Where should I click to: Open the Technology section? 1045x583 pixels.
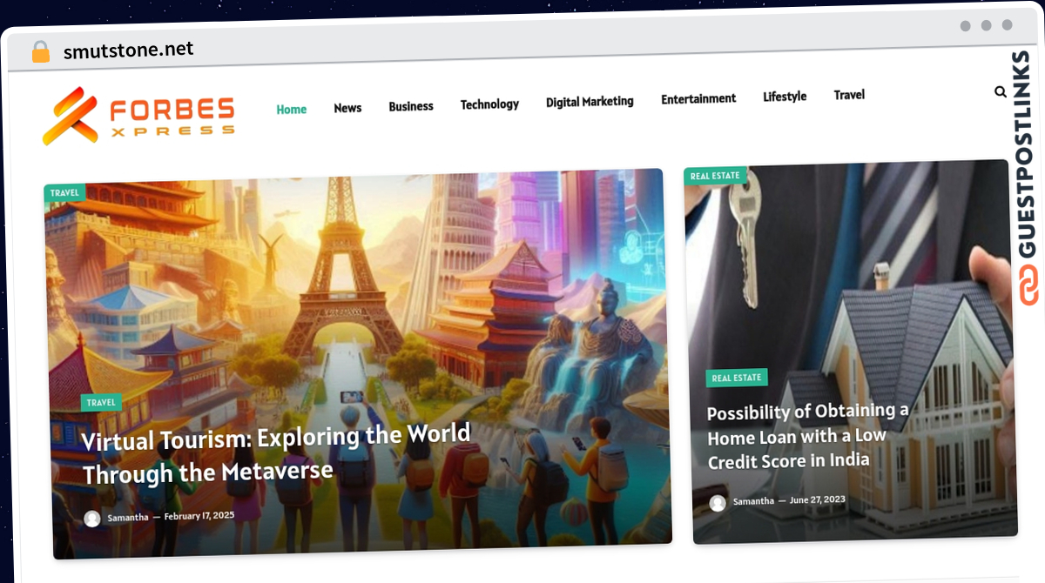pos(489,104)
